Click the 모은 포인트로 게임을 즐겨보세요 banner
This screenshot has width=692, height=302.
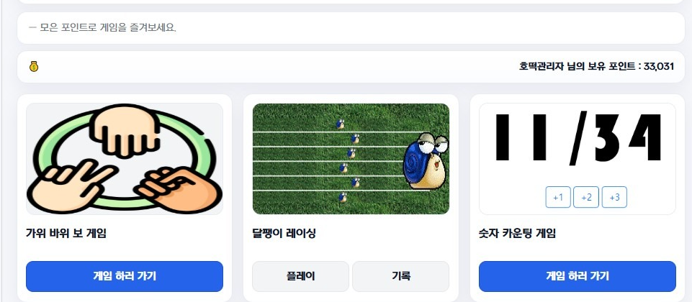(x=351, y=28)
